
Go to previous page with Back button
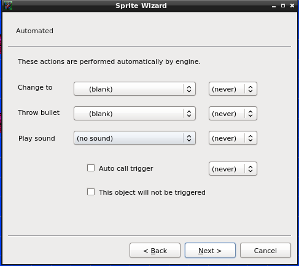(155, 251)
